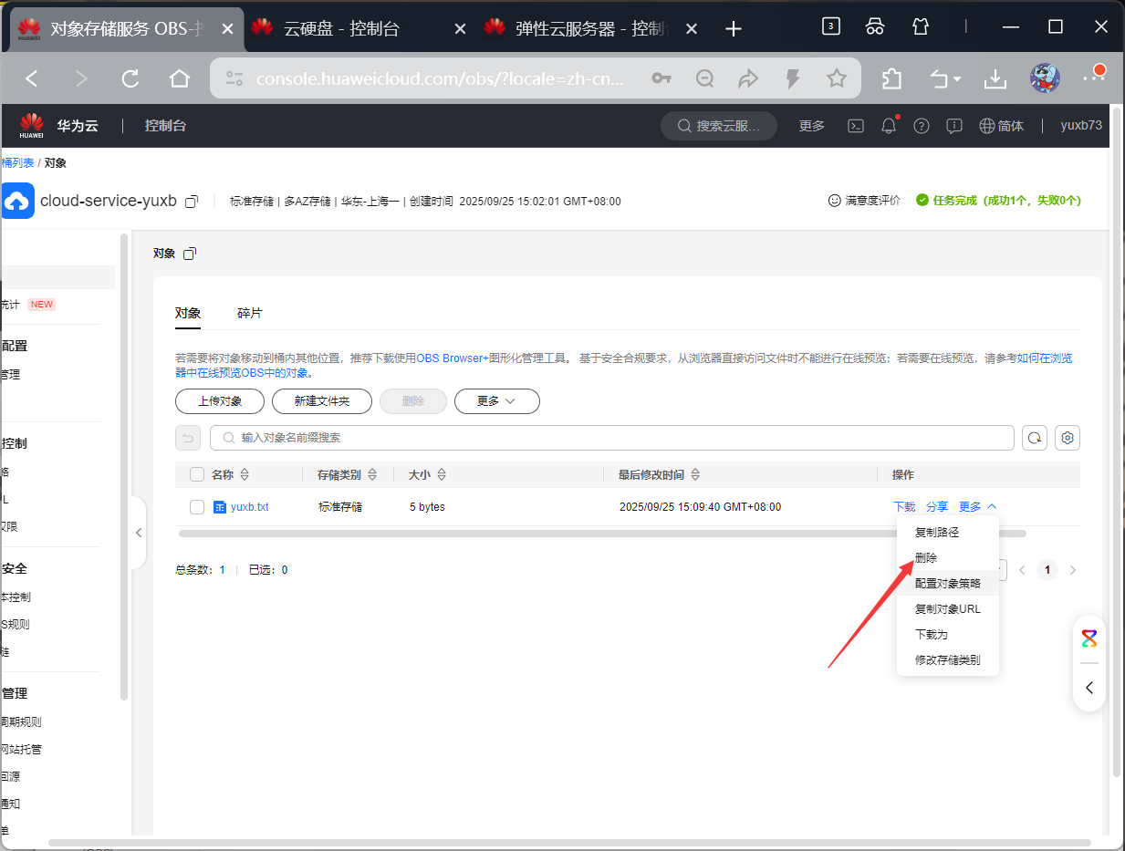The image size is (1125, 851).
Task: Sort by 名称 column
Action: (x=245, y=475)
